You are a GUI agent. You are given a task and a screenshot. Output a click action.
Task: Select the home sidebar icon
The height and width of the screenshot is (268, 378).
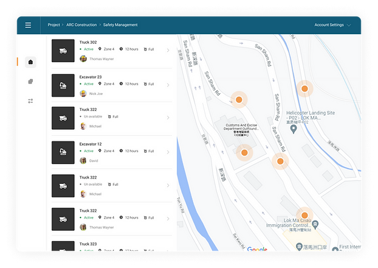(x=30, y=62)
